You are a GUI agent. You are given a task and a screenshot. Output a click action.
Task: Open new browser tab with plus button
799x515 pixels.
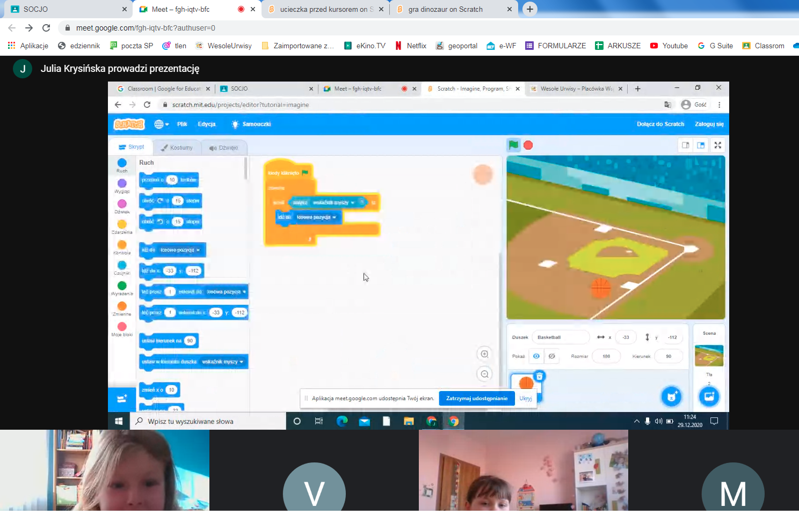click(x=529, y=9)
